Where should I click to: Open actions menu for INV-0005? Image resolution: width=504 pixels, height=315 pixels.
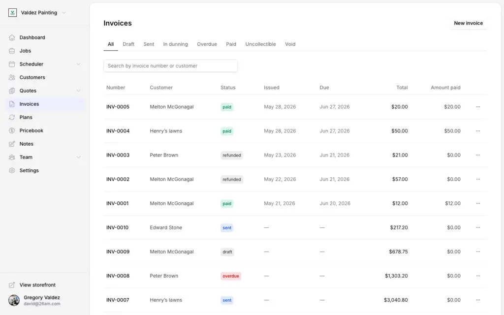(478, 107)
